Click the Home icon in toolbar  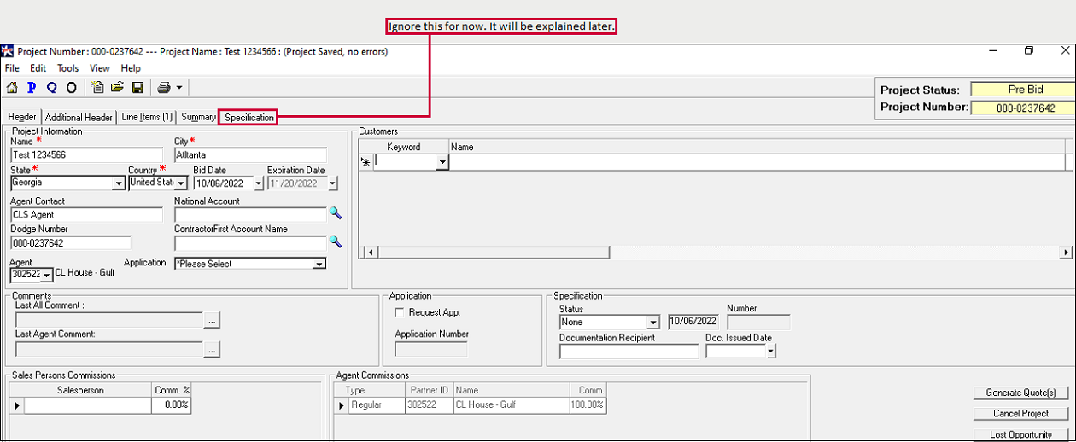12,87
